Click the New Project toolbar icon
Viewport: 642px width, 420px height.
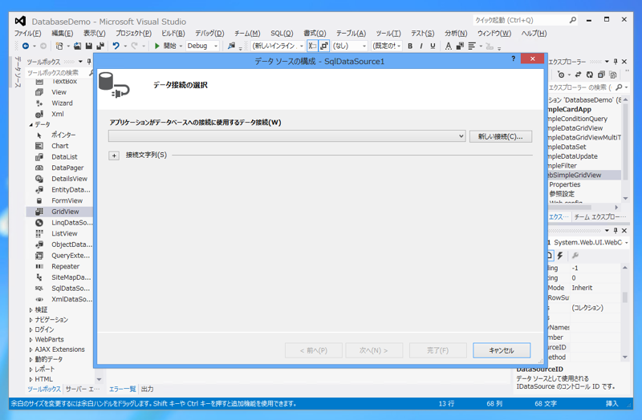[59, 46]
